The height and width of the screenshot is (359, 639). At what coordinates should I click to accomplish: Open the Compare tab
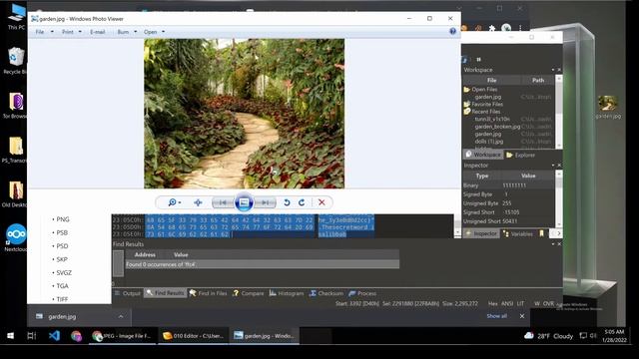pyautogui.click(x=248, y=293)
